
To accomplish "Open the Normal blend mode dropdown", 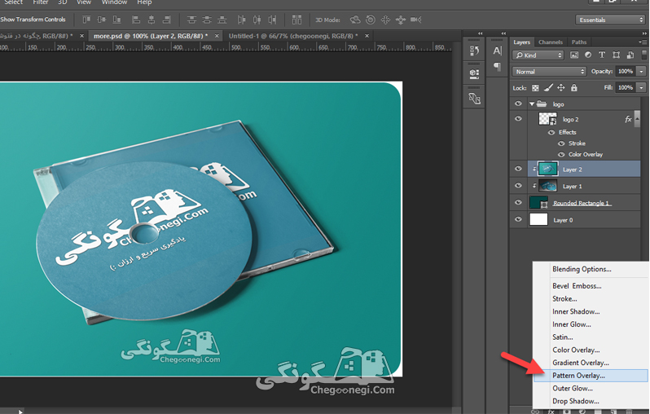I will point(549,72).
